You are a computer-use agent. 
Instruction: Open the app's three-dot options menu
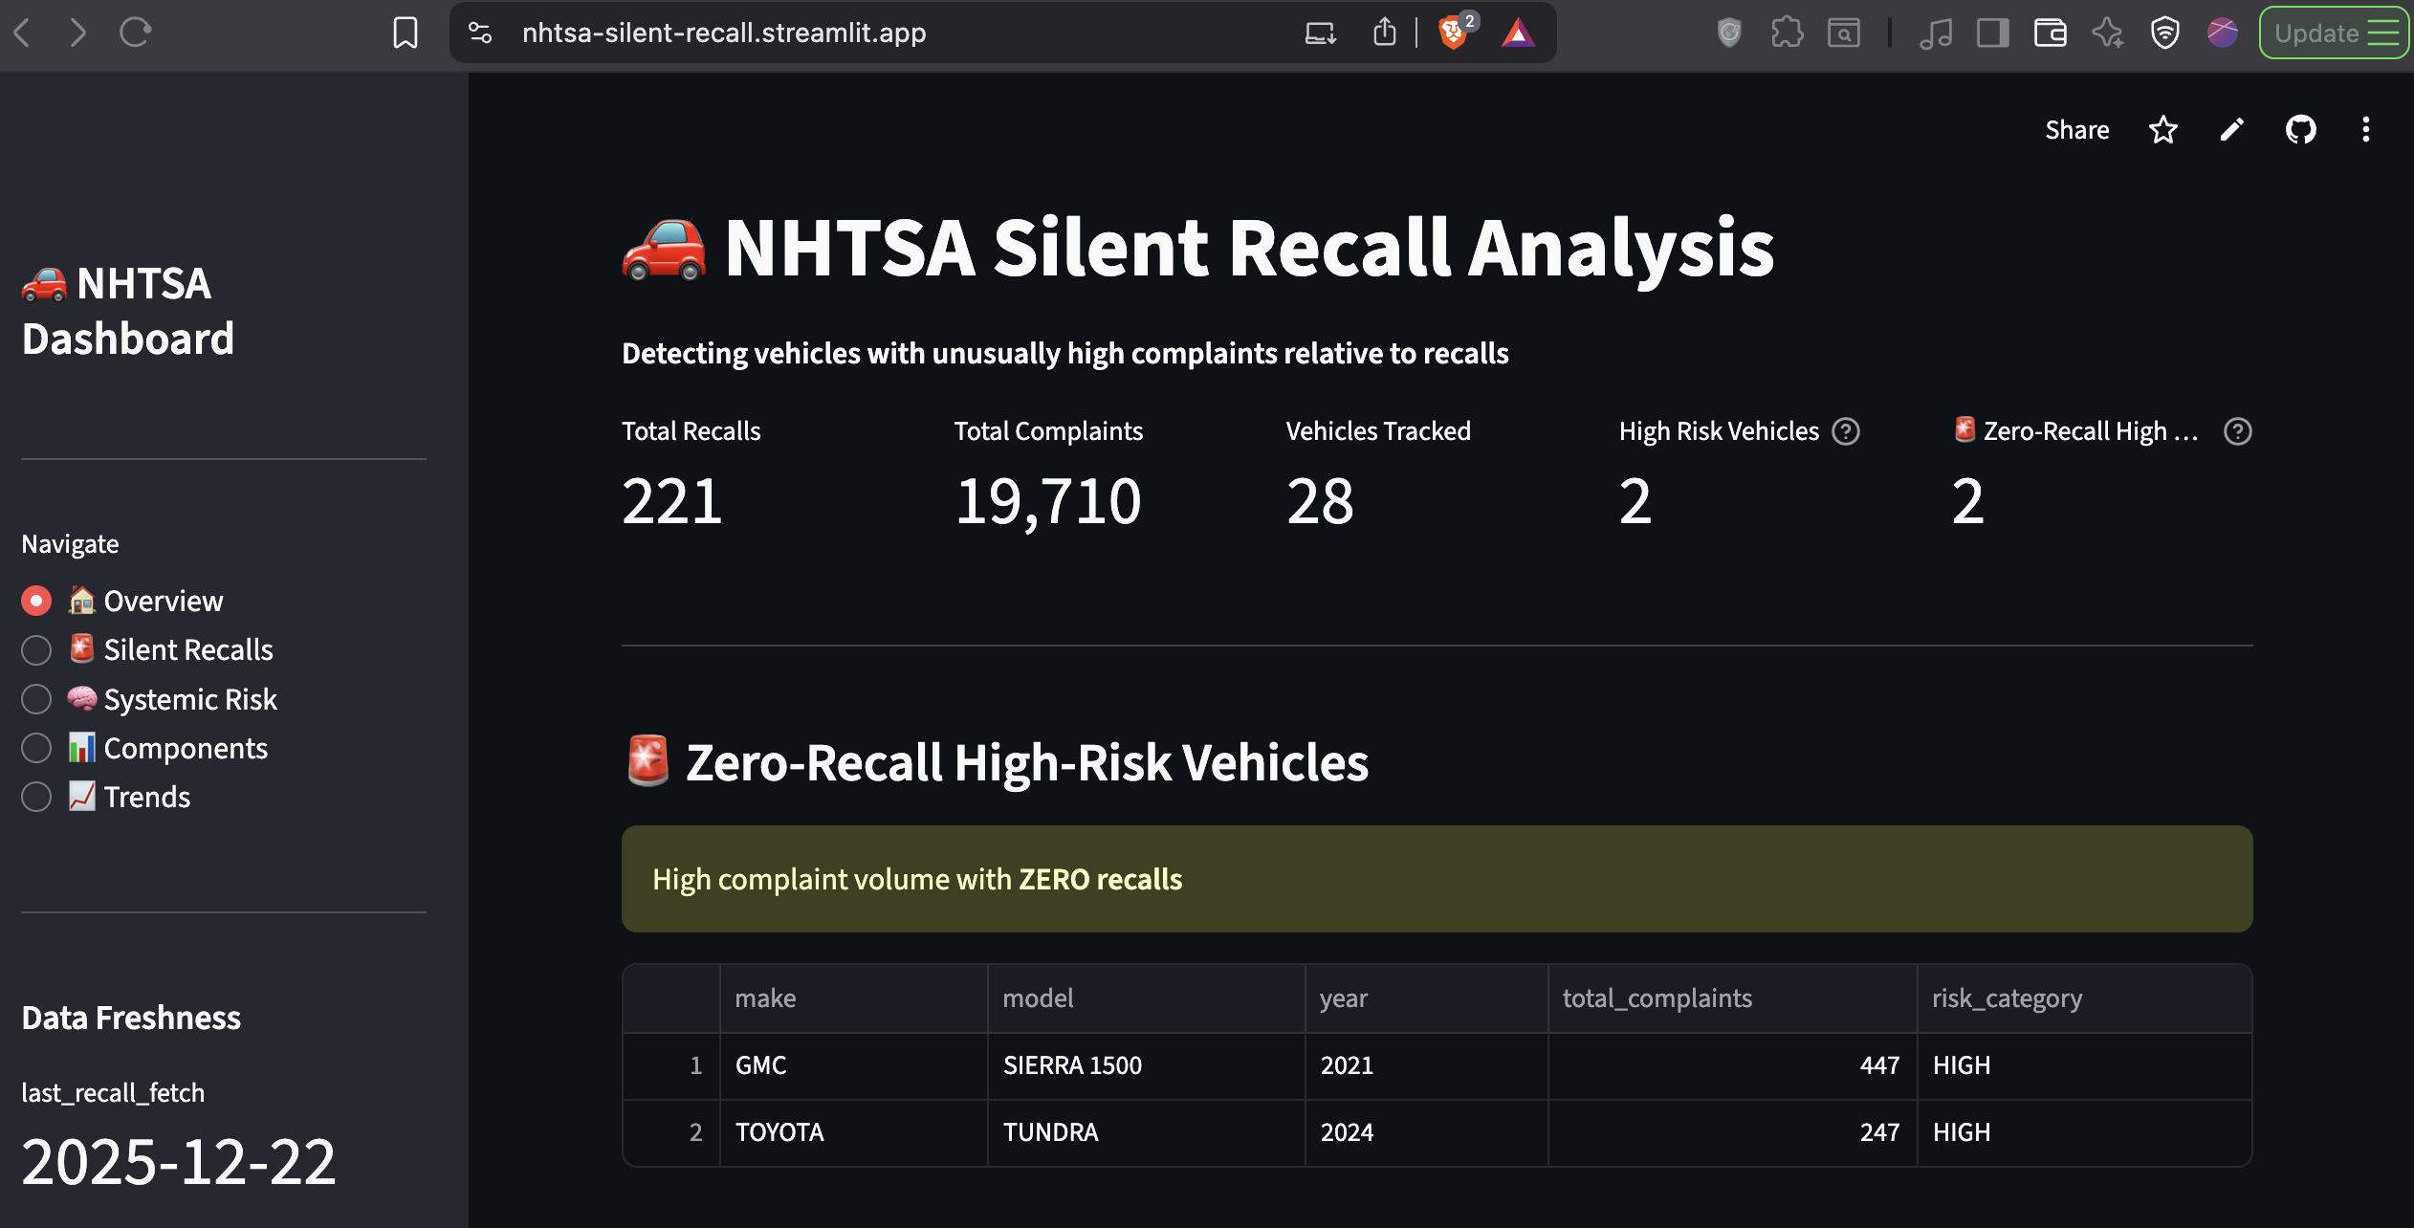pyautogui.click(x=2366, y=130)
